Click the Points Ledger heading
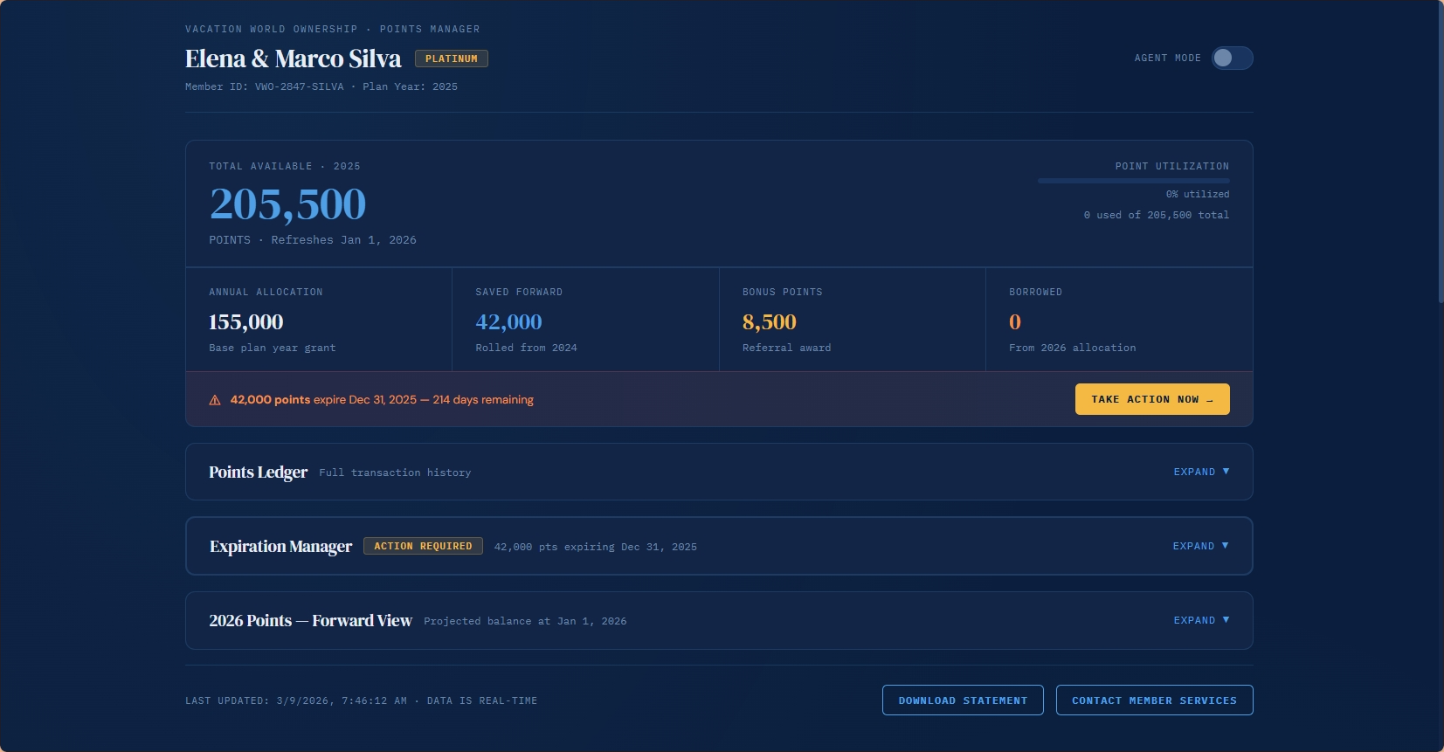 pyautogui.click(x=258, y=472)
